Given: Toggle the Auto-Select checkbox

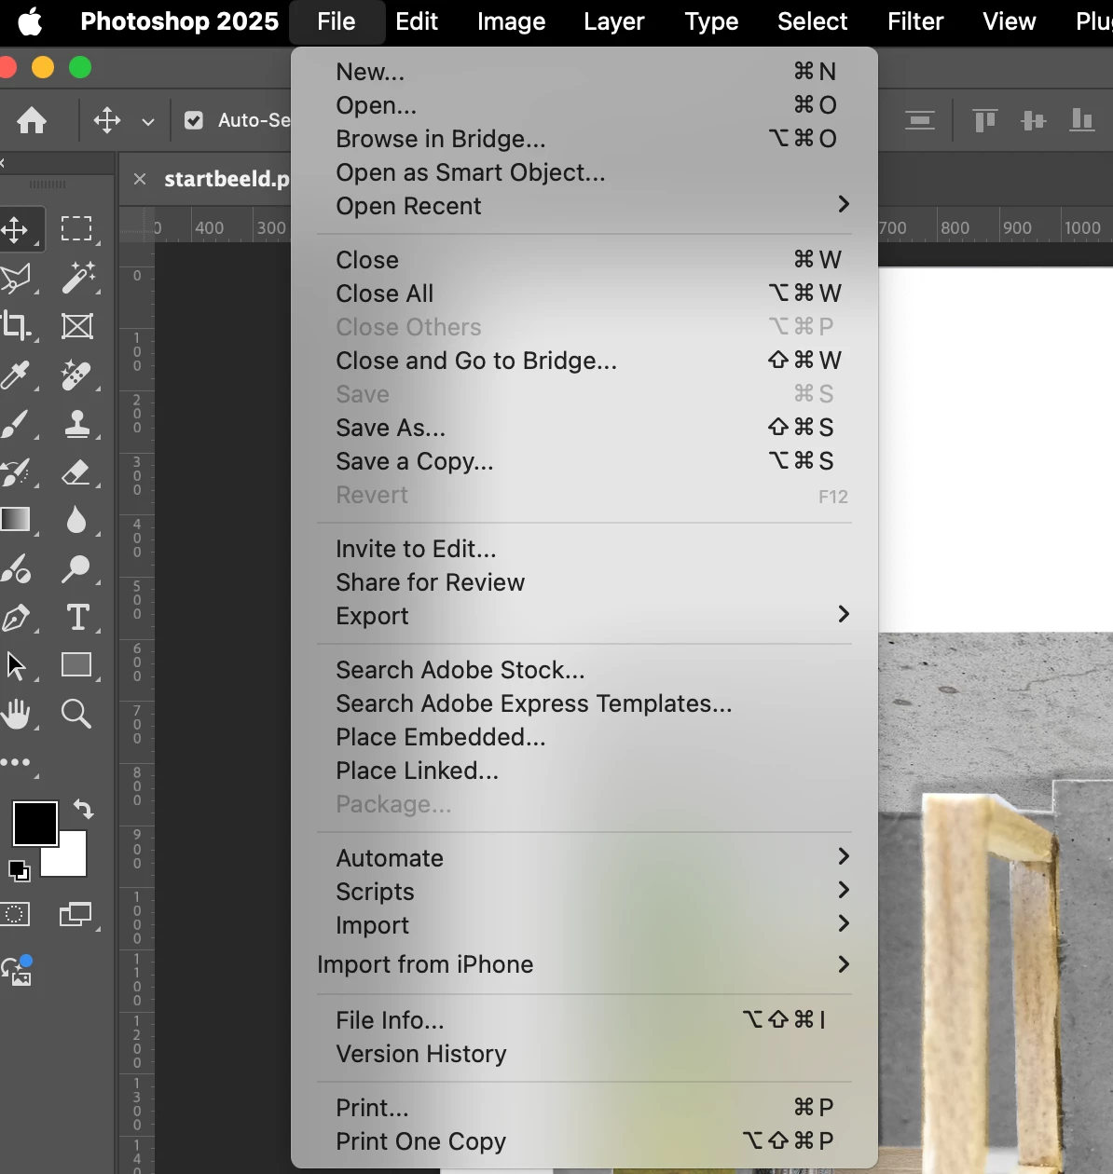Looking at the screenshot, I should pyautogui.click(x=194, y=120).
